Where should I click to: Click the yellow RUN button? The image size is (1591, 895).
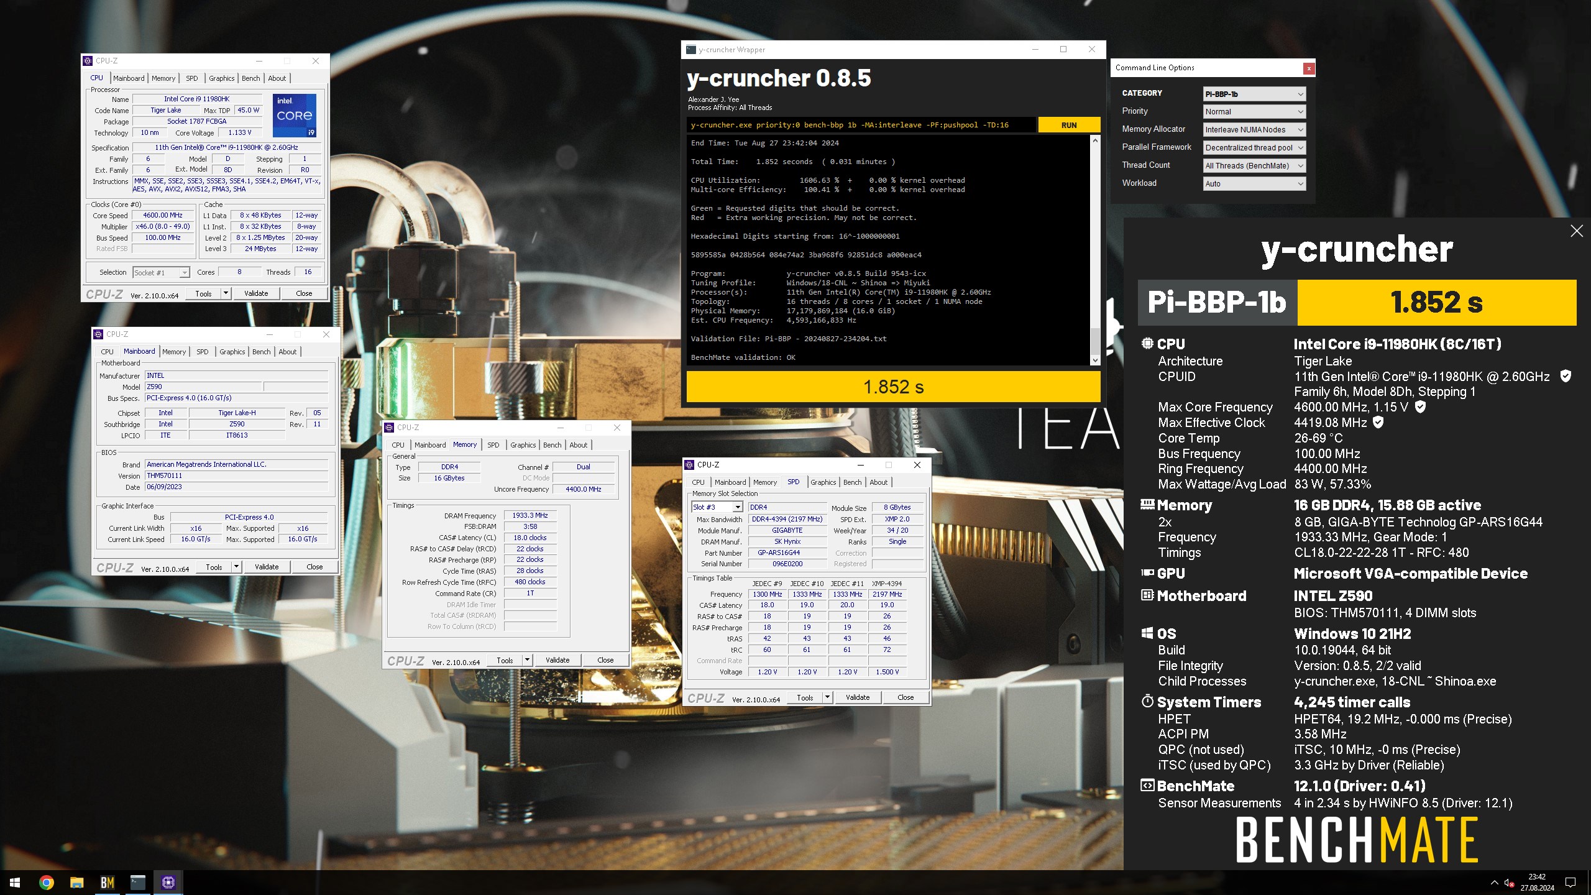tap(1069, 125)
